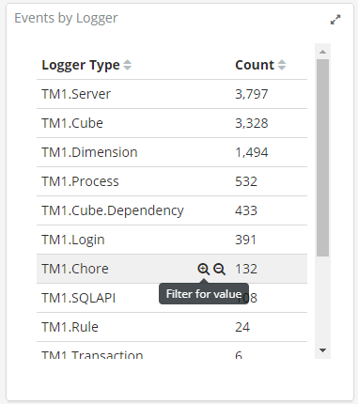Click the TM1.Rule logger entry

pos(70,327)
